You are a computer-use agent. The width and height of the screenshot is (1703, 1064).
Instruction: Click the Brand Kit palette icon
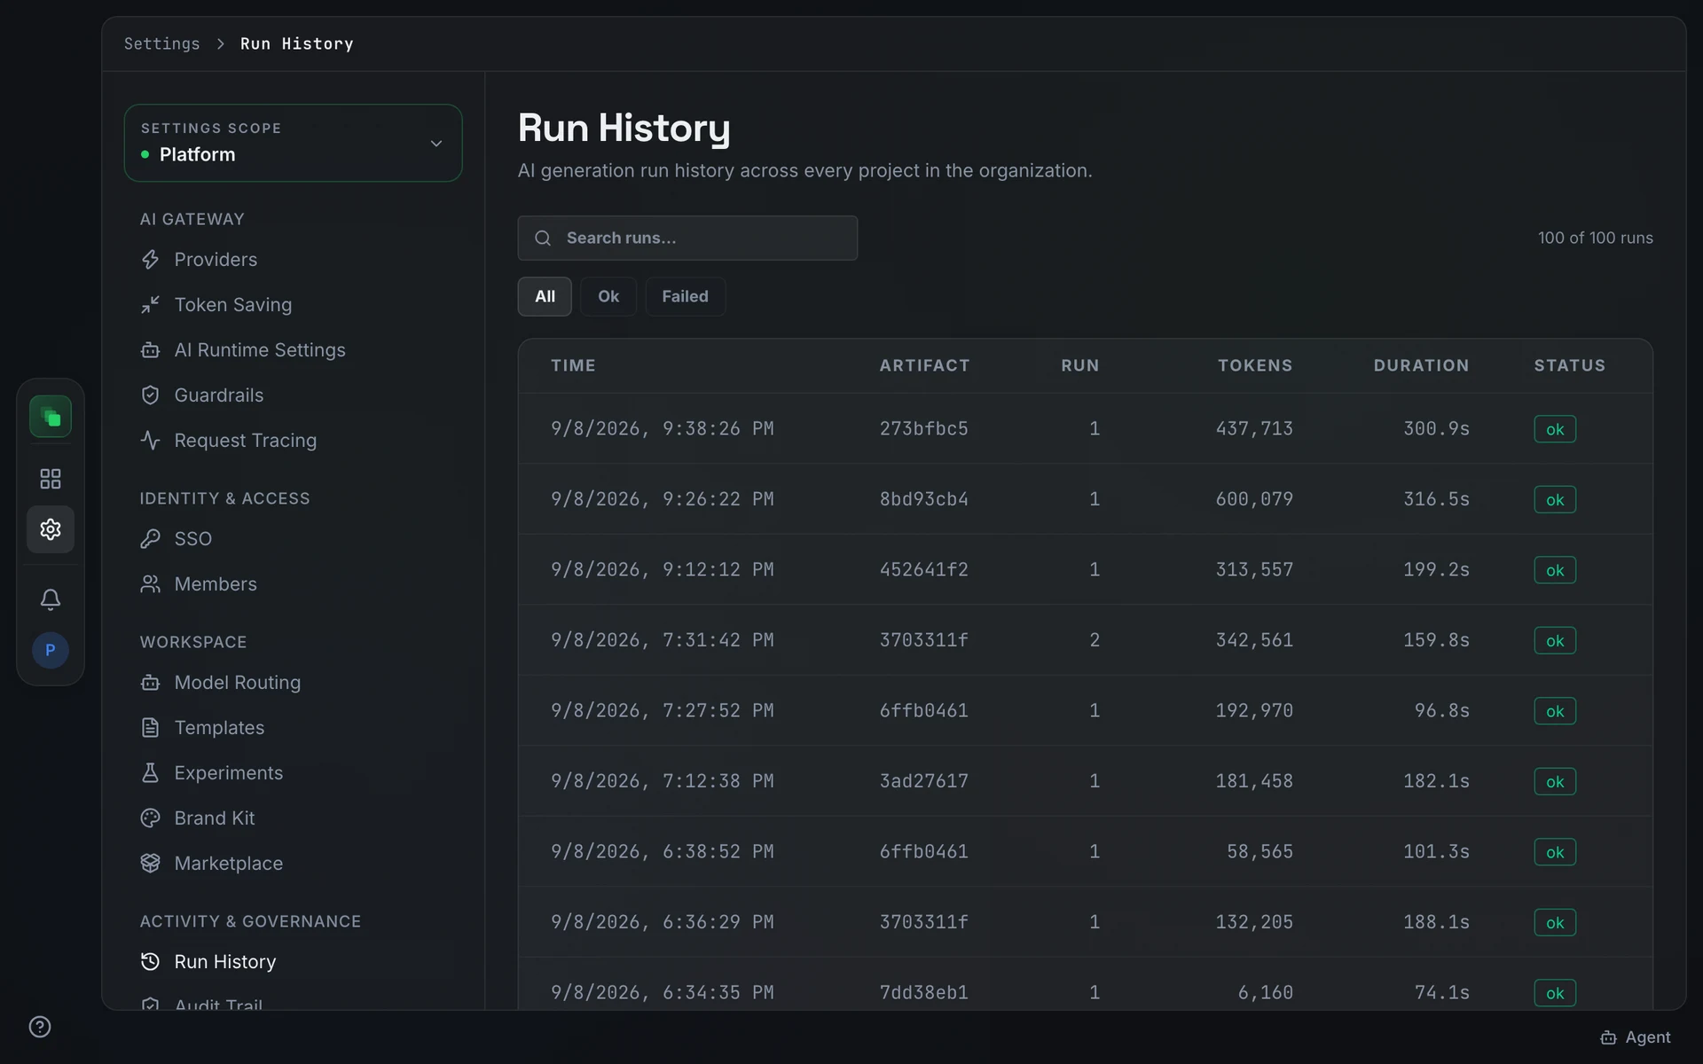[x=151, y=818]
